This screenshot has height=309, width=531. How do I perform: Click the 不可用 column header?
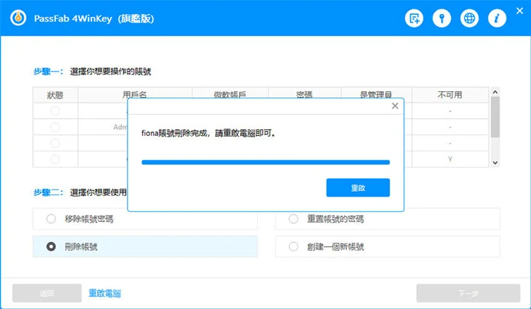450,95
